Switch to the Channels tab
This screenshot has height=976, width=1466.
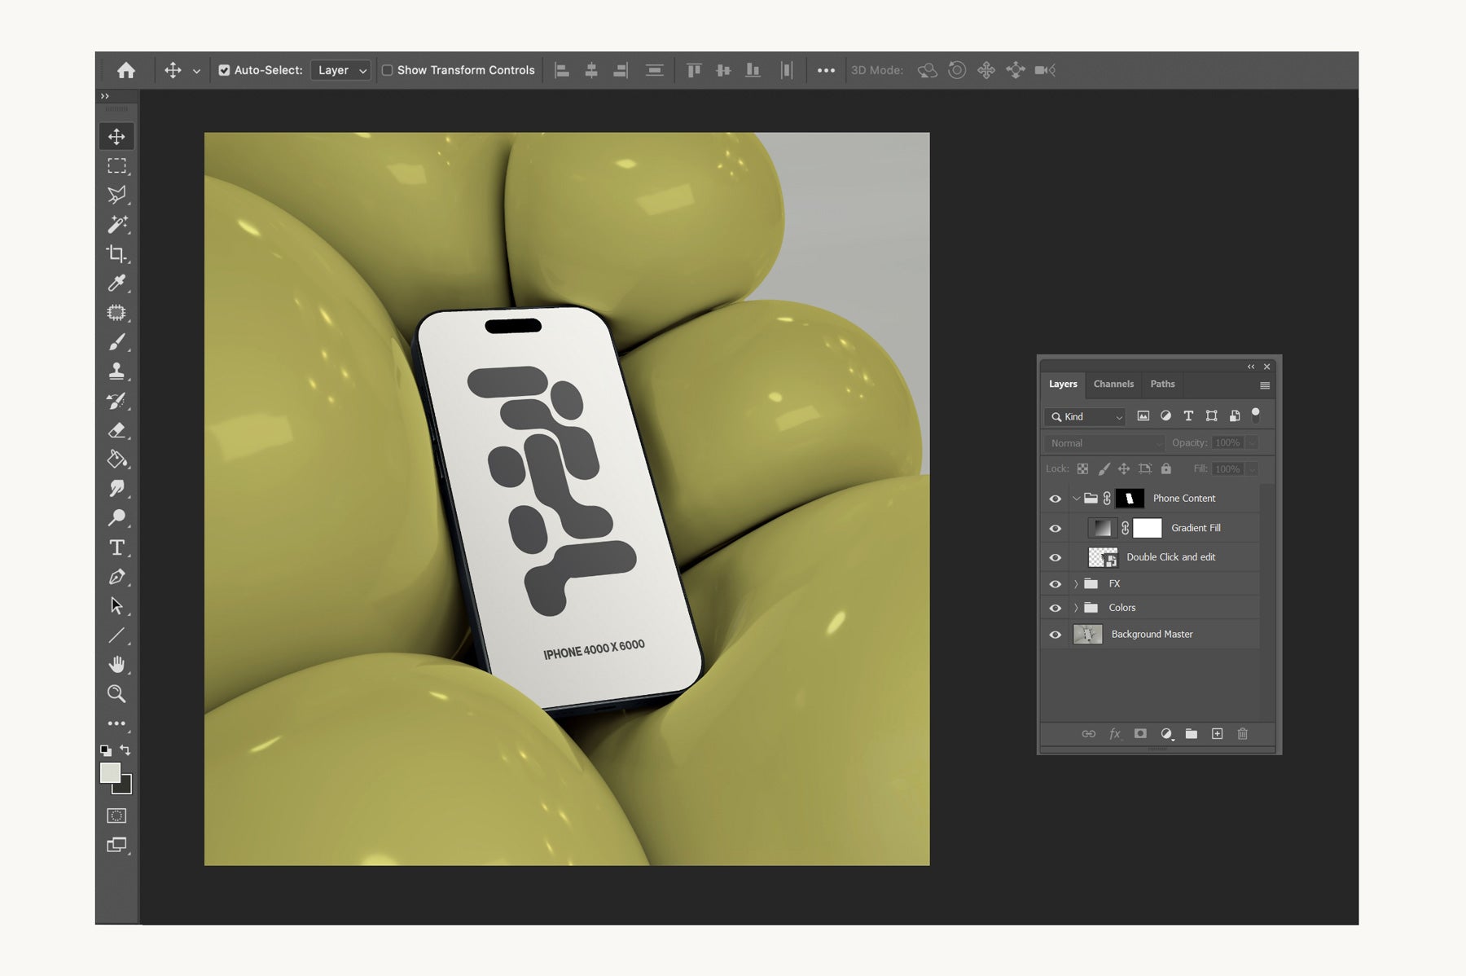pyautogui.click(x=1113, y=384)
